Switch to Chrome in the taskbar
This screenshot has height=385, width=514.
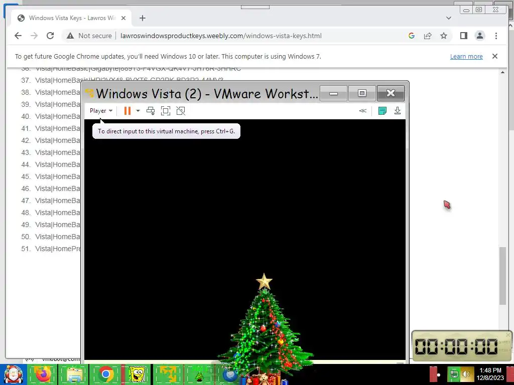coord(105,374)
